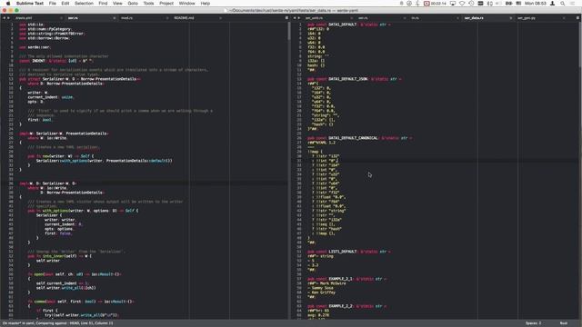Click the into_inner function definition
582x327 pixels.
(x=54, y=256)
